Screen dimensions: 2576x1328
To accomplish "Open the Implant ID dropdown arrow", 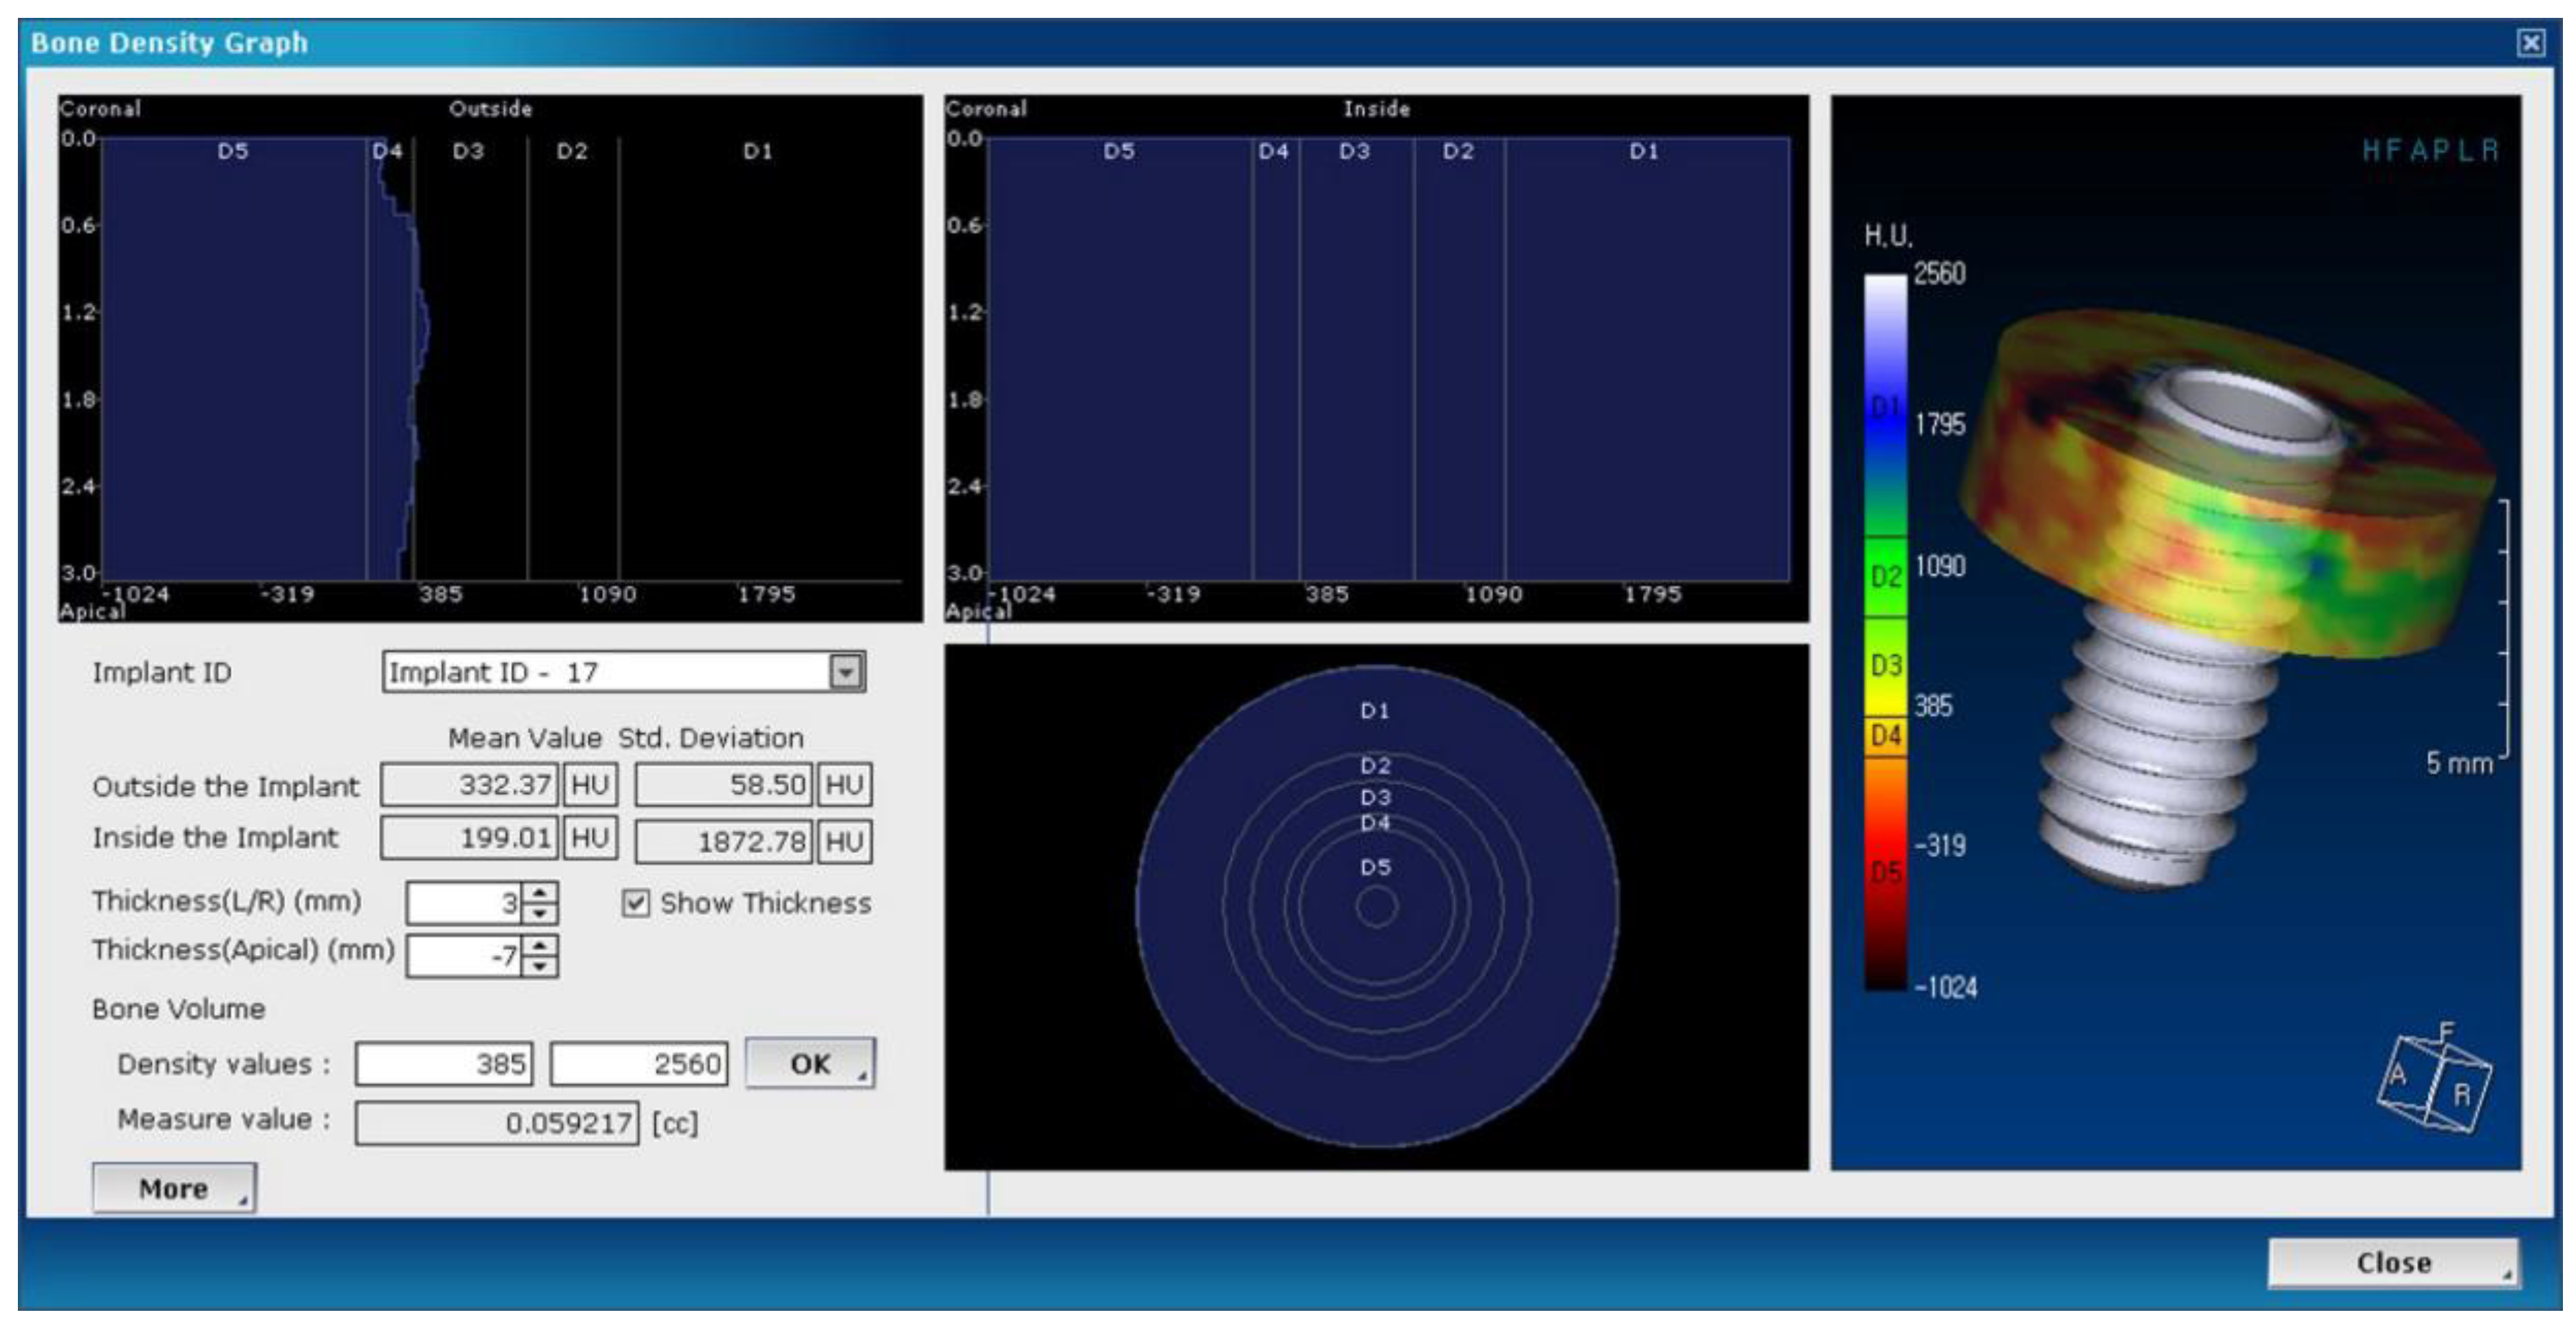I will point(846,672).
